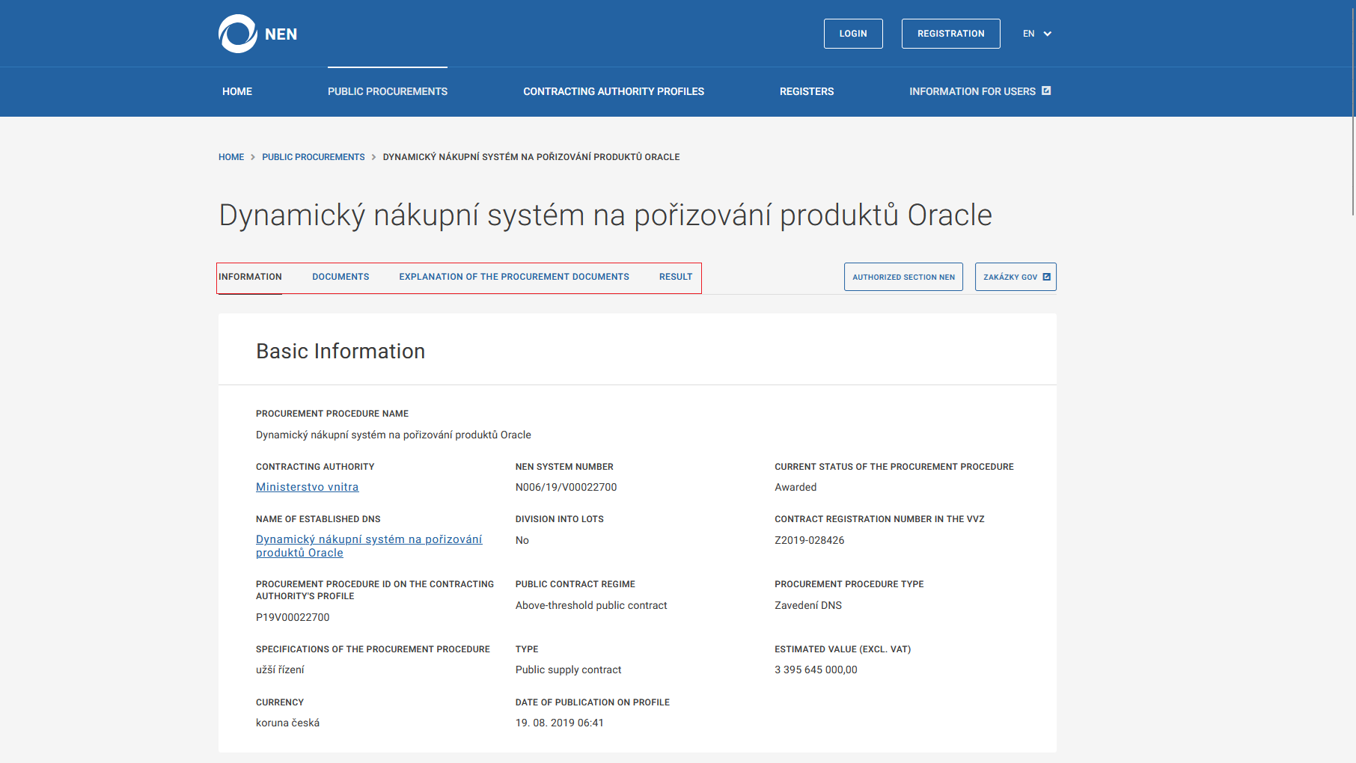Click the Basic Information heading
The image size is (1356, 763).
click(x=340, y=351)
